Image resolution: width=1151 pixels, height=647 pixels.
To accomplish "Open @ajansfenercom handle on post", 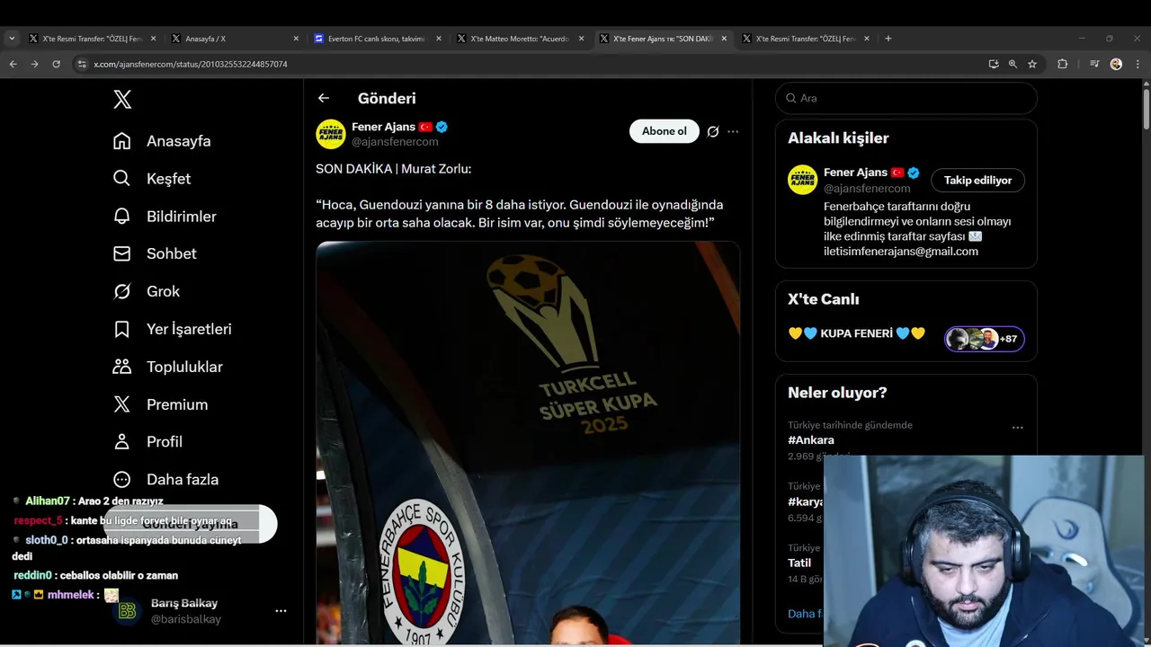I will (395, 142).
